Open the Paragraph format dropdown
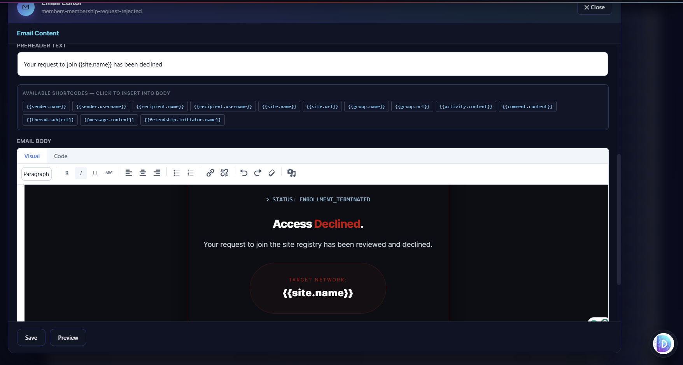683x365 pixels. [x=36, y=174]
